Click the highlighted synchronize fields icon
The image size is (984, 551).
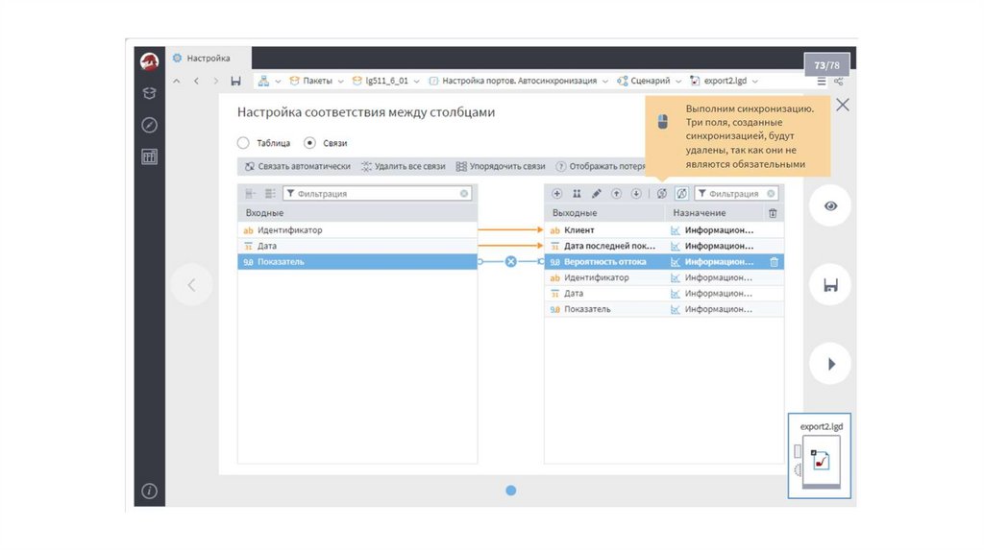(681, 194)
